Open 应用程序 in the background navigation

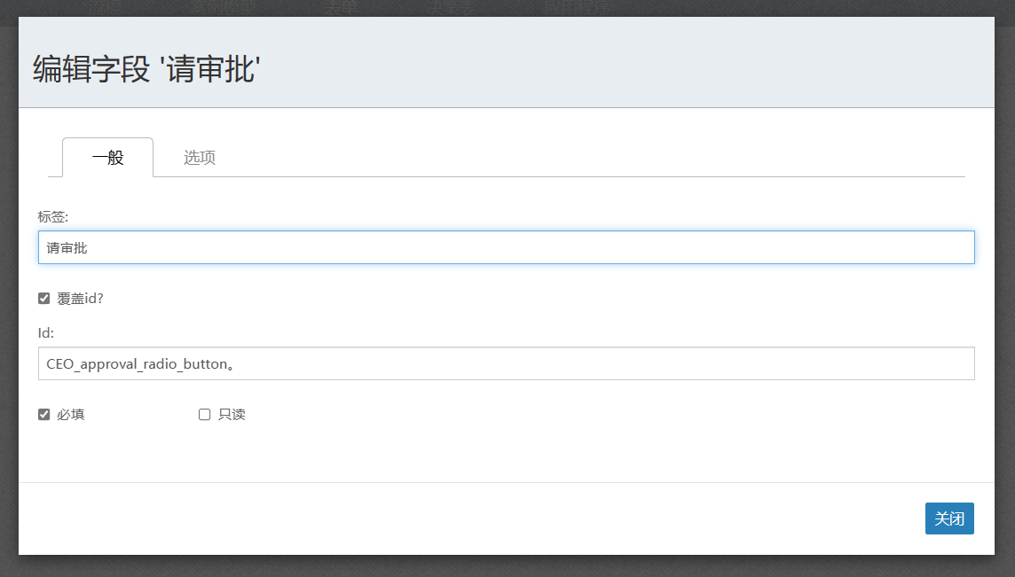pos(578,8)
